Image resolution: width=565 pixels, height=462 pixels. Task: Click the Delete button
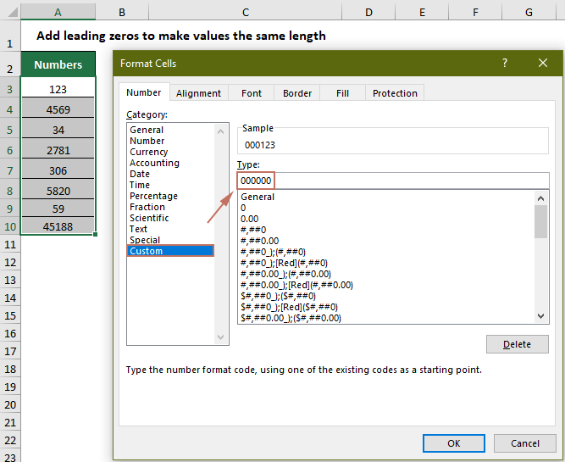517,344
